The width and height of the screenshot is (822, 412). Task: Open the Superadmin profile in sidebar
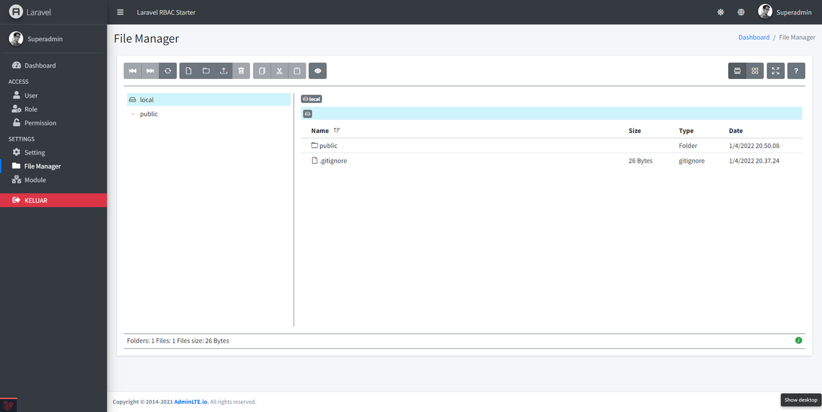click(x=45, y=39)
